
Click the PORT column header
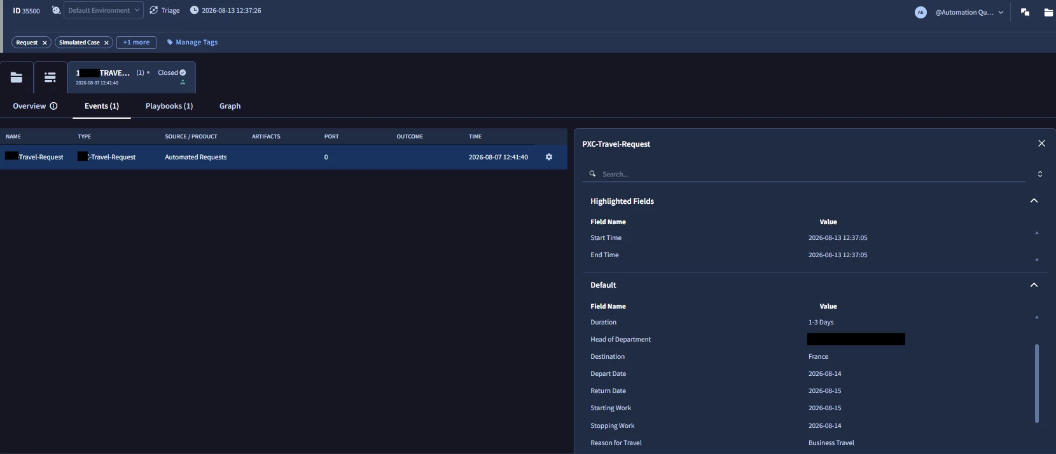click(331, 137)
